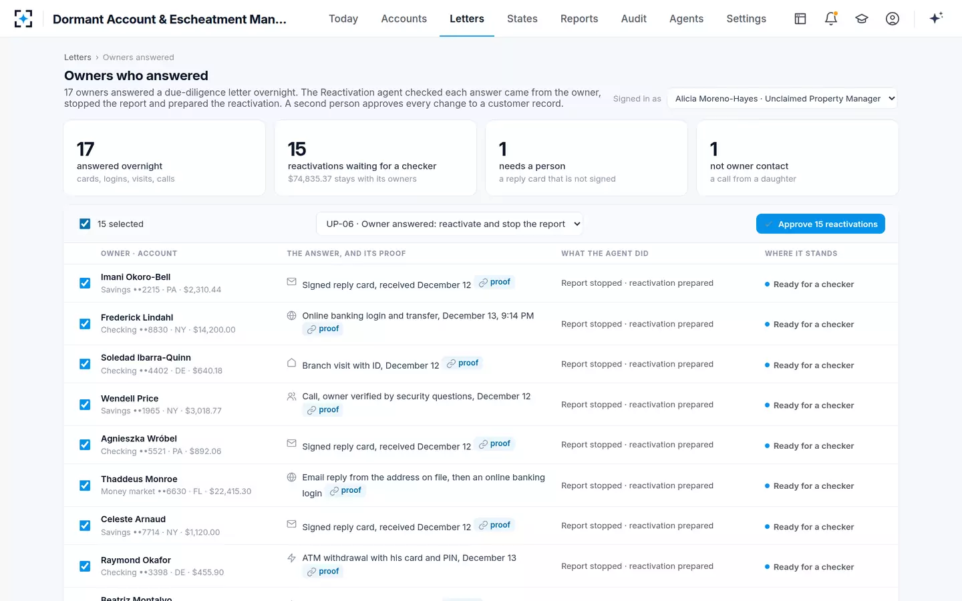
Task: Open the States tab
Action: tap(522, 19)
